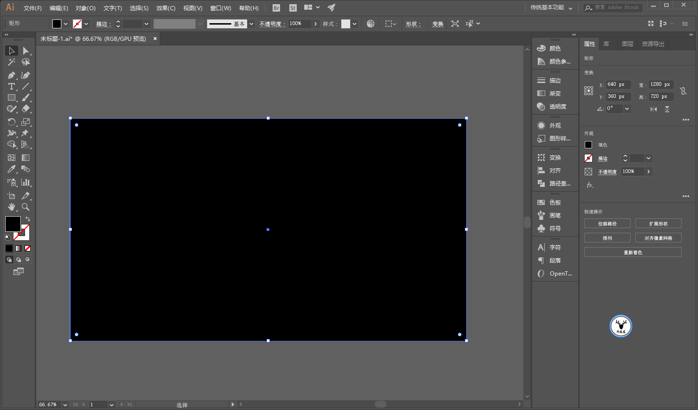The height and width of the screenshot is (410, 698).
Task: Open the 颜色 (Color) panel
Action: 555,48
